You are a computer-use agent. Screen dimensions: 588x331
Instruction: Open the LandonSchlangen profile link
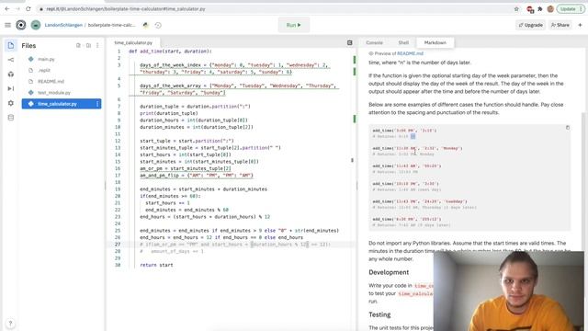[63, 25]
